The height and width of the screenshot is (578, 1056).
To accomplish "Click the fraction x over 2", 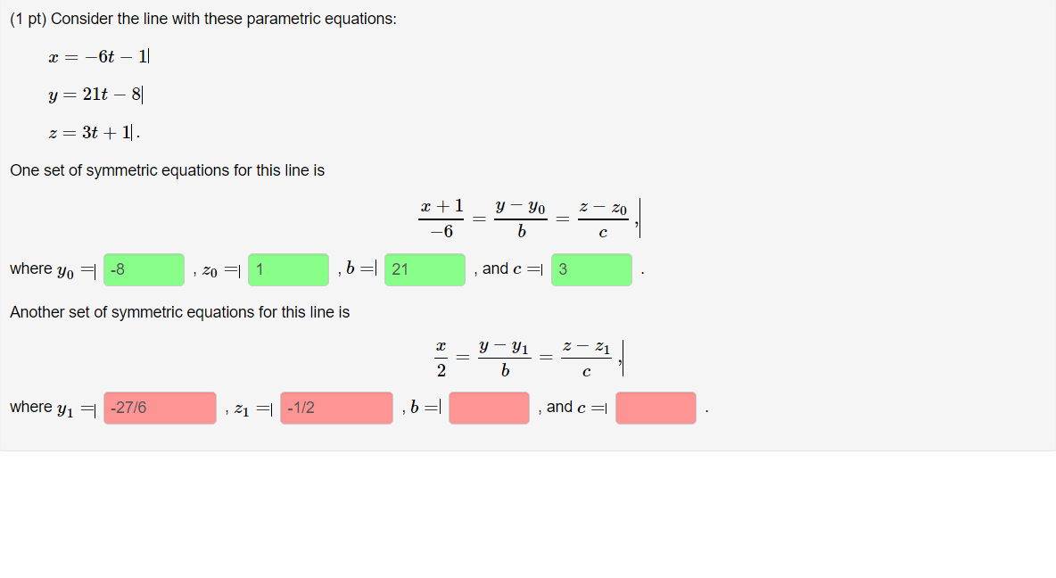I will (439, 356).
